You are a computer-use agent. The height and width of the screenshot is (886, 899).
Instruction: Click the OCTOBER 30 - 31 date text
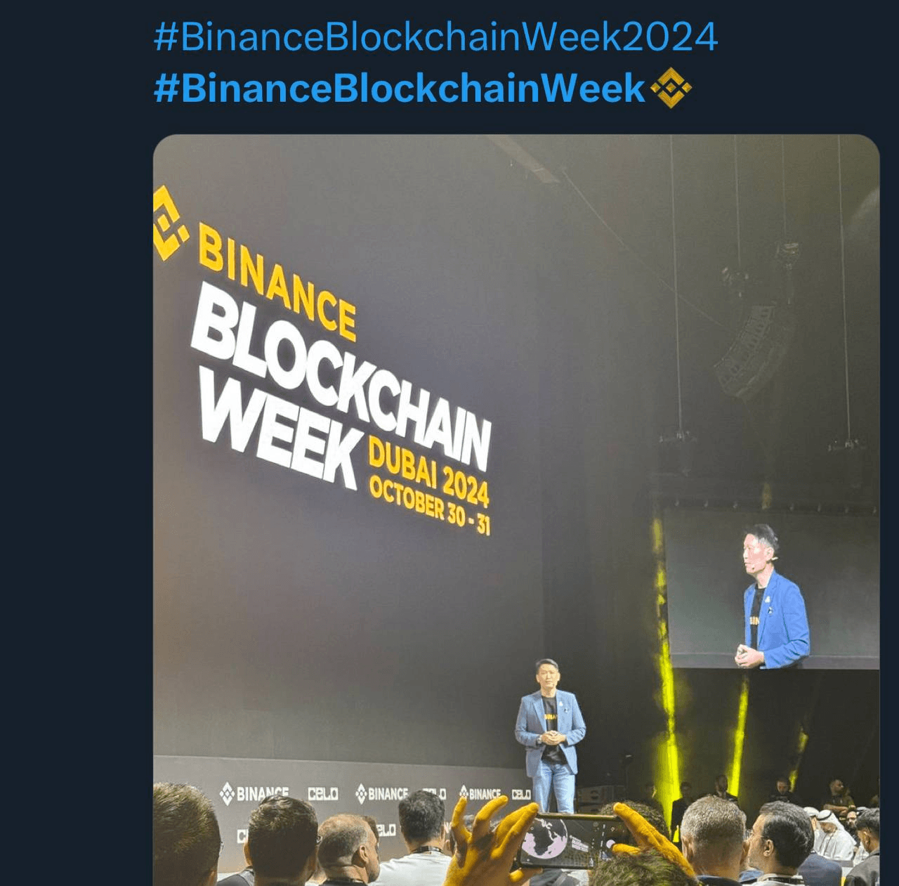coord(429,506)
